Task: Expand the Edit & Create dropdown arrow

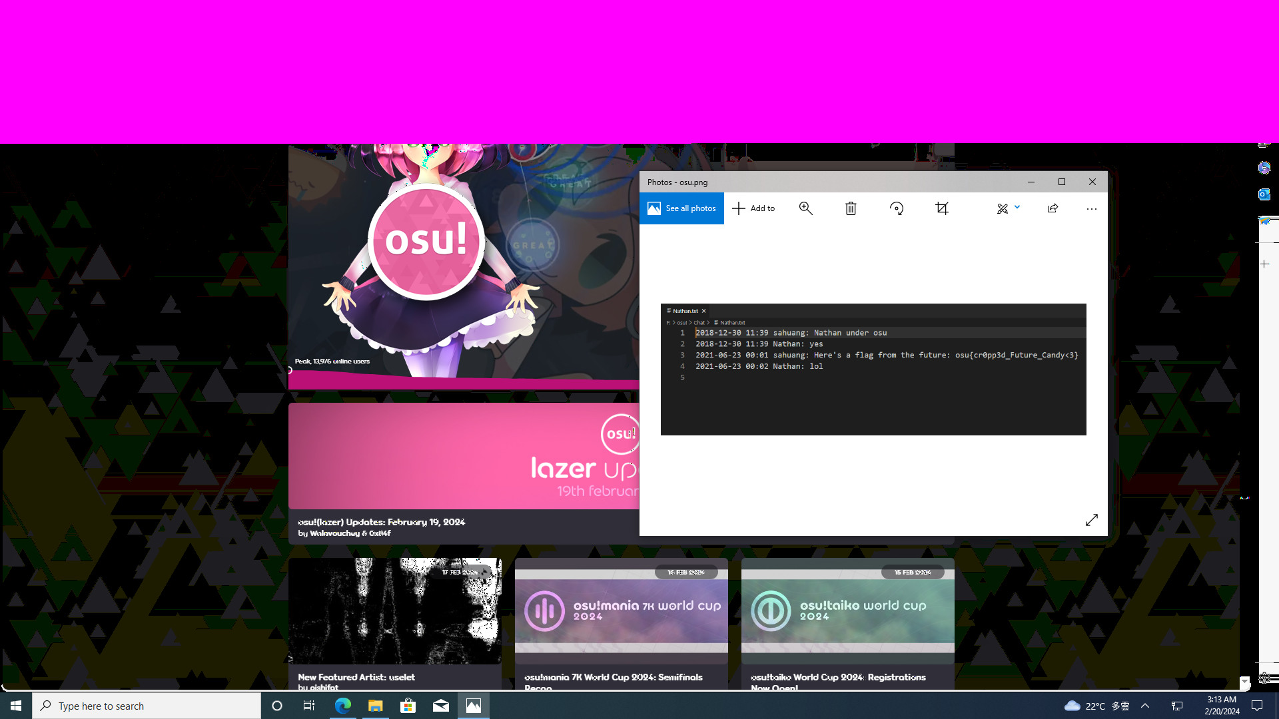Action: tap(1017, 207)
